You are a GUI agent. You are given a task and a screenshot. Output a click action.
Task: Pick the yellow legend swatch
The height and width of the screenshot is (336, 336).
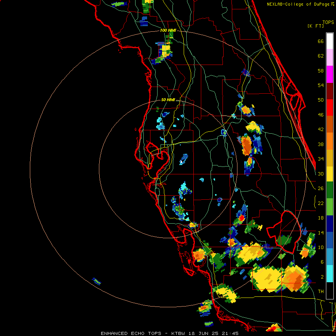pos(330,174)
